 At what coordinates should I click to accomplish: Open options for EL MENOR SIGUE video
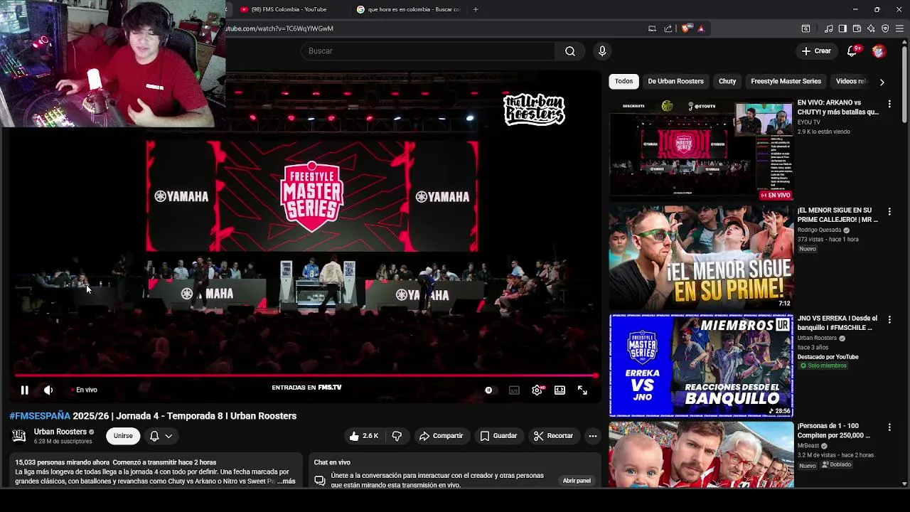889,212
